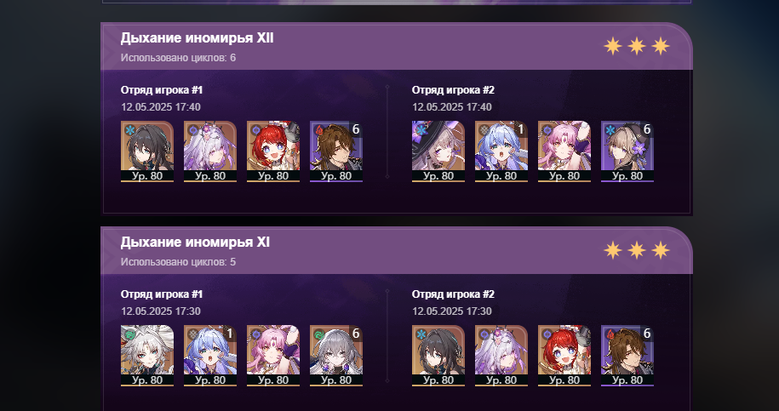The width and height of the screenshot is (779, 411).
Task: Click the three stars of stage XI
Action: coord(637,251)
